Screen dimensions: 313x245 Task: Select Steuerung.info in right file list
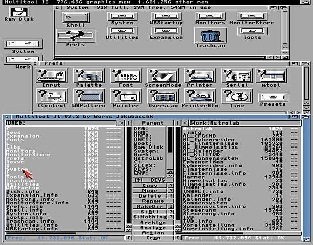(240, 214)
